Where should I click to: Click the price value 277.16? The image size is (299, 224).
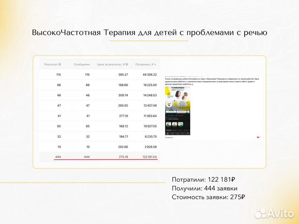coord(123,116)
